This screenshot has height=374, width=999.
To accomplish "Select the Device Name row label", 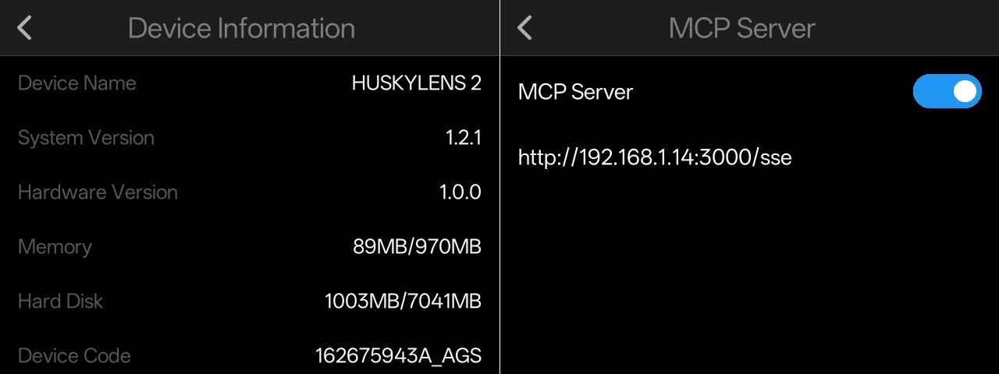I will pyautogui.click(x=76, y=83).
